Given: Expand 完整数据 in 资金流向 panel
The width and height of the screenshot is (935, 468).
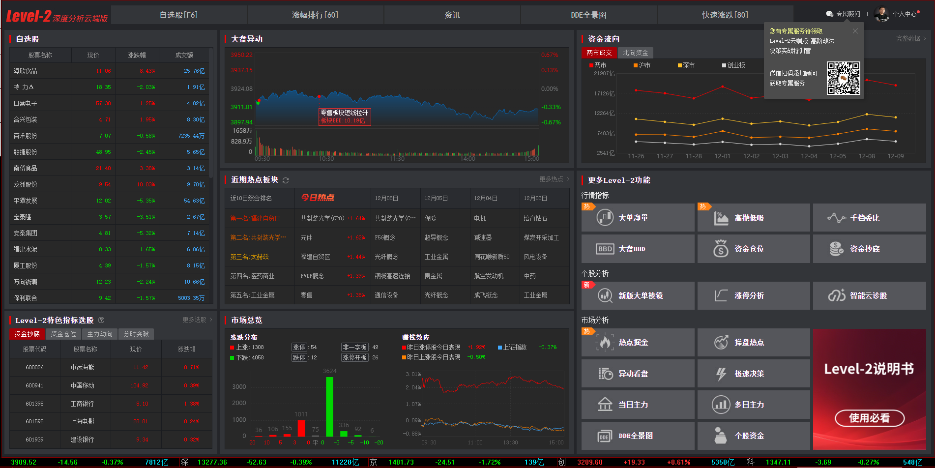Looking at the screenshot, I should [x=910, y=38].
